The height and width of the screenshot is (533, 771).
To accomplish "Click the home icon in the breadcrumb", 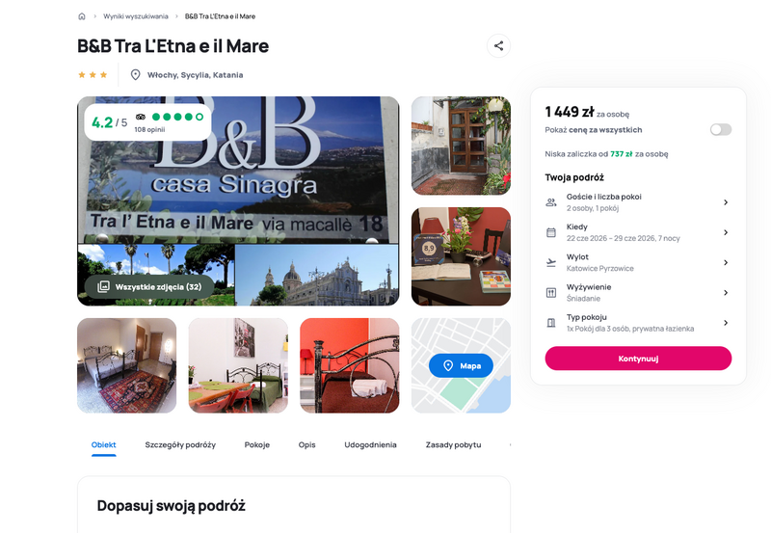I will 82,16.
